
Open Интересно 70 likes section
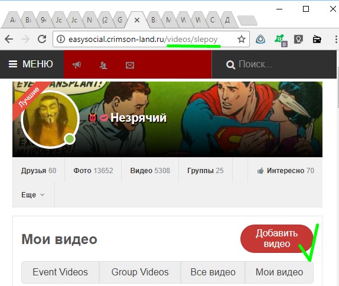click(285, 170)
